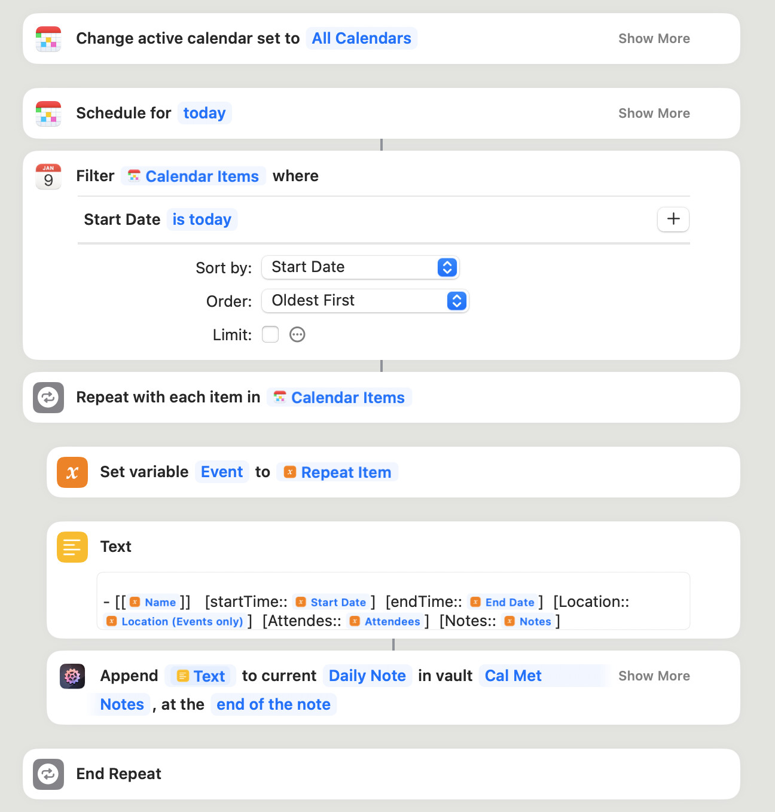Click the Limit ellipsis options button

click(x=297, y=334)
